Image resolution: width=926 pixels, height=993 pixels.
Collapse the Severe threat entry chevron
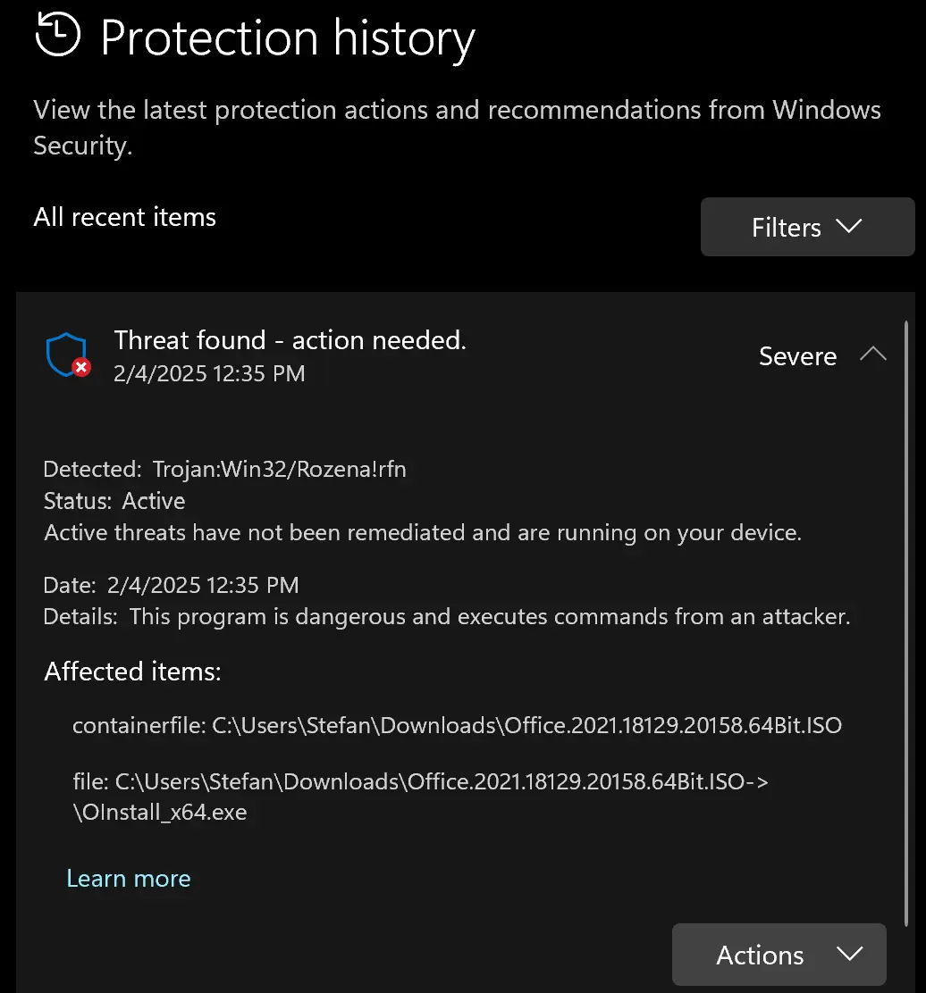(x=872, y=354)
